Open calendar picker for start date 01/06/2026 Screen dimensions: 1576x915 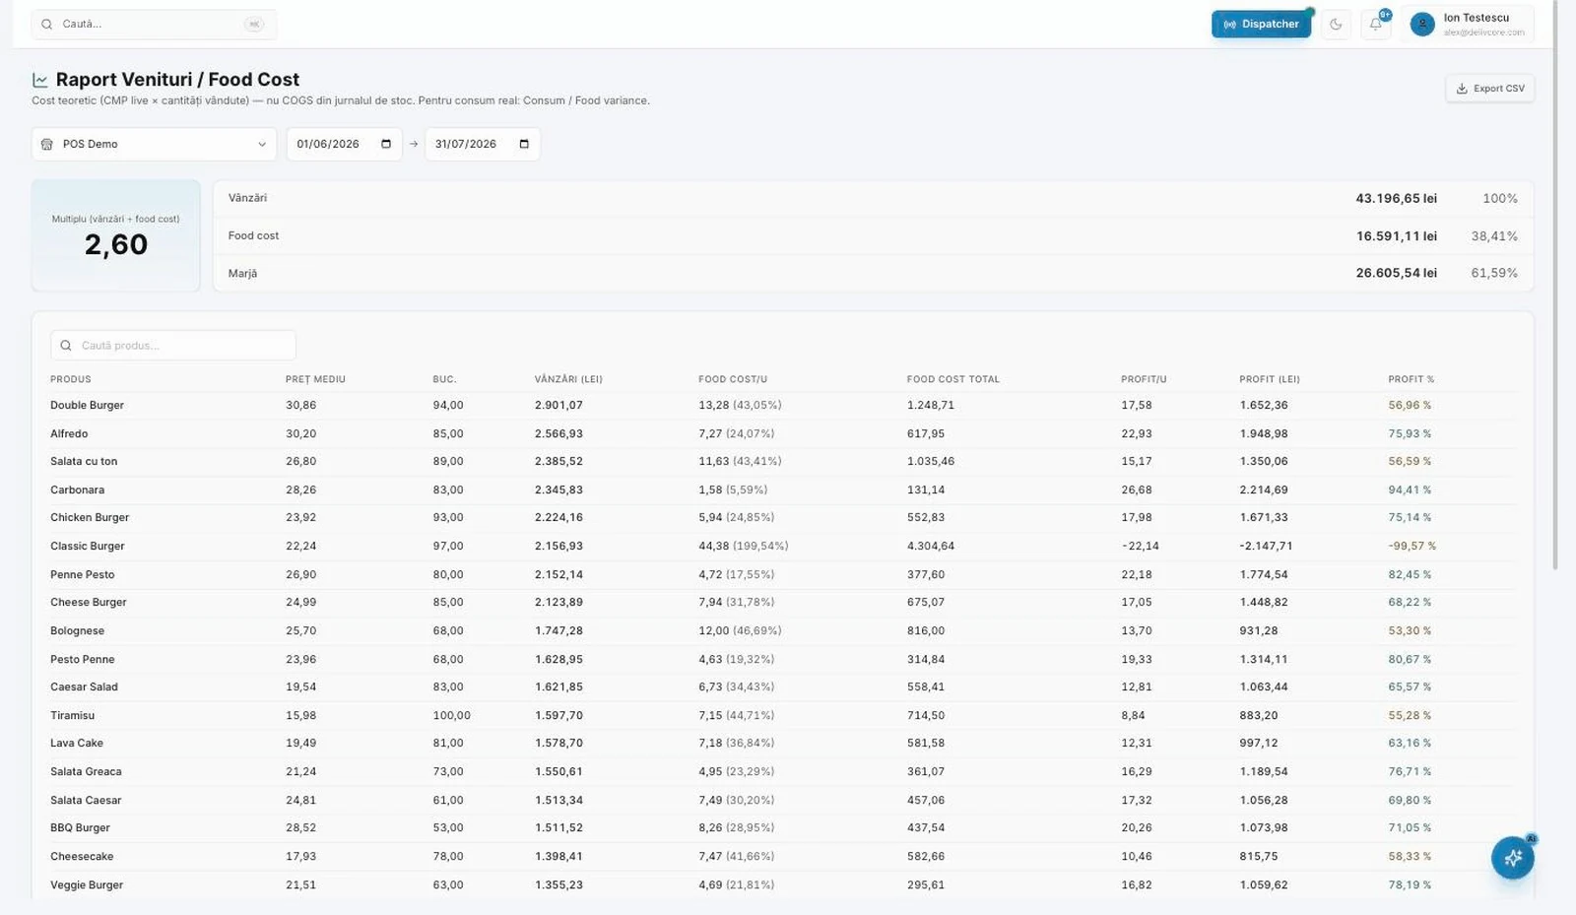click(386, 144)
